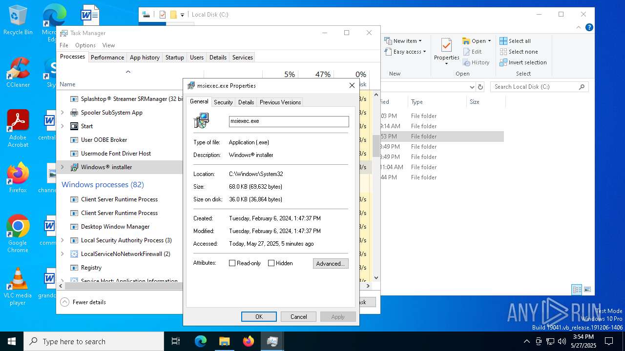This screenshot has height=351, width=625.
Task: Sort Task Manager by Name column
Action: coord(67,84)
